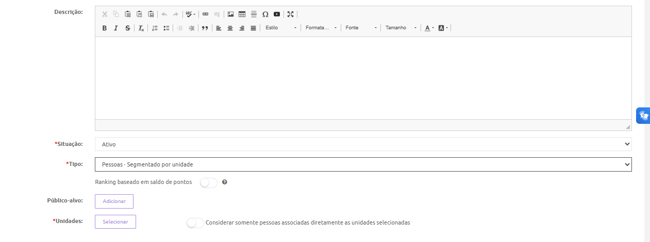Maximize the description editor

(x=290, y=14)
